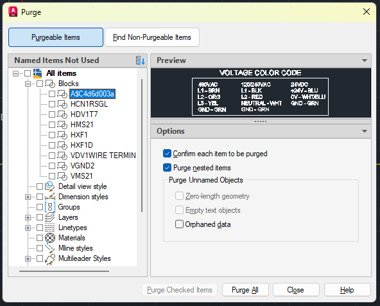Click the Dimension styles icon
This screenshot has width=380, height=306.
pyautogui.click(x=50, y=197)
